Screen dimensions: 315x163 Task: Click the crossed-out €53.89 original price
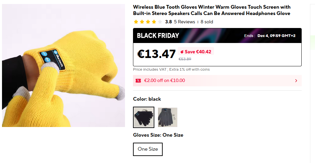[x=185, y=59]
